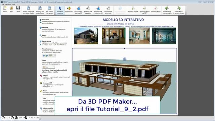Open the ? help menu
The width and height of the screenshot is (215, 121).
point(17,4)
